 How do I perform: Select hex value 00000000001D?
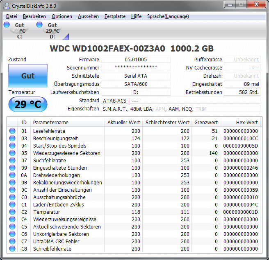pos(241,212)
